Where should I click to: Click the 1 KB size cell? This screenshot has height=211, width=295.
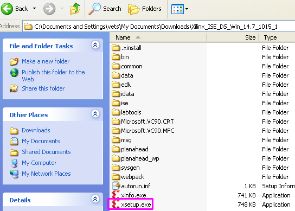pos(250,186)
